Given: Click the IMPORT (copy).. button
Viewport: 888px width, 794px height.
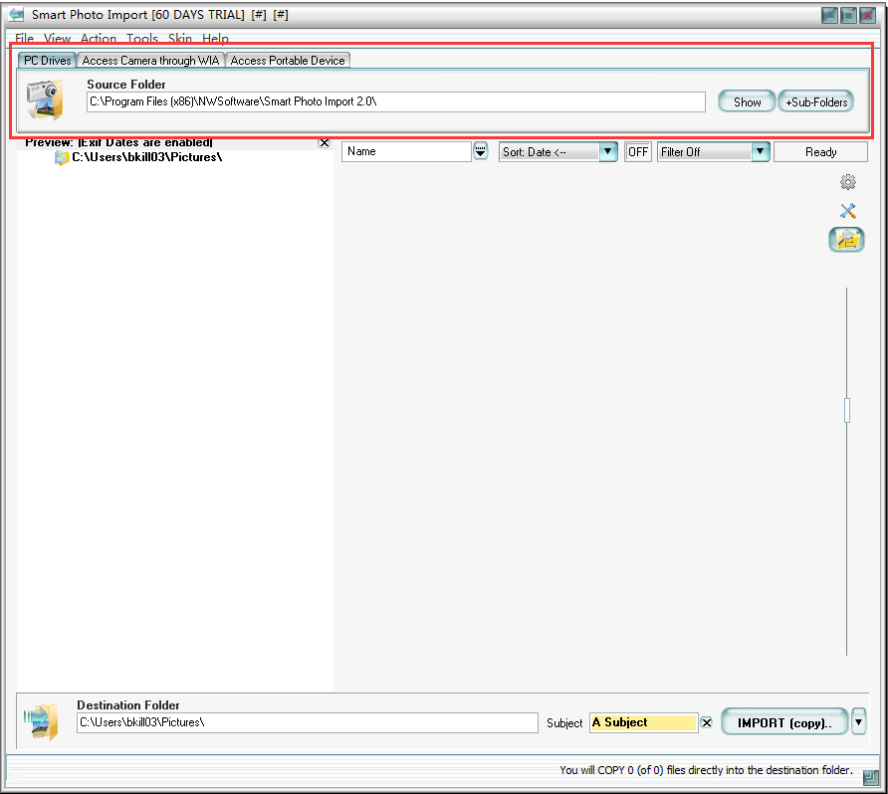Looking at the screenshot, I should (784, 722).
